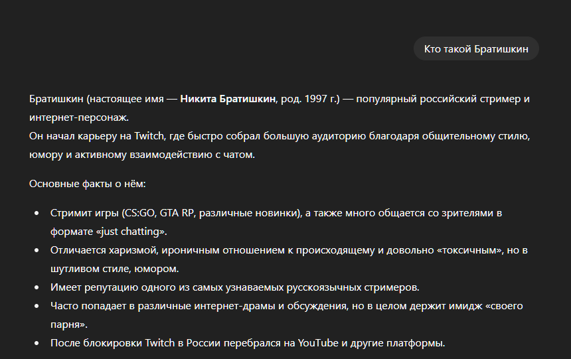Click the bullet dot before "Имеет репутацию"

[36, 288]
